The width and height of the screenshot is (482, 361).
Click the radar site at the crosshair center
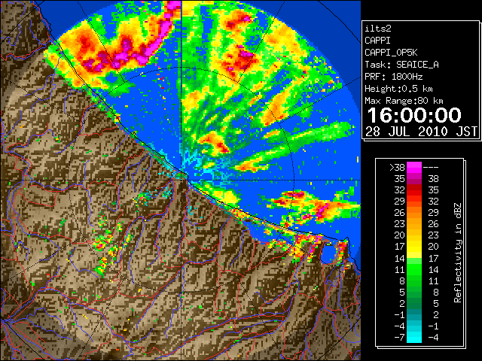pos(182,180)
